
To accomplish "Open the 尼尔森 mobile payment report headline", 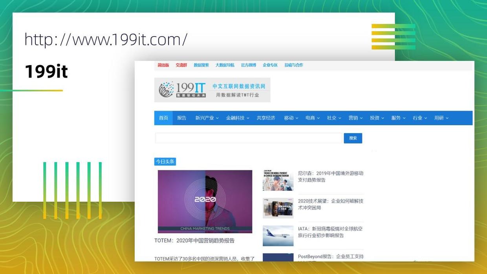I will tap(331, 177).
